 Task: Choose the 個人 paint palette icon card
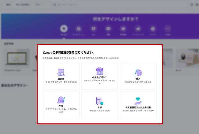(x=138, y=76)
